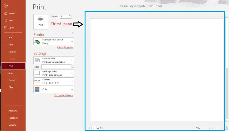Viewport: 229px width, 131px height.
Task: Open the Export page
Action: (11, 80)
